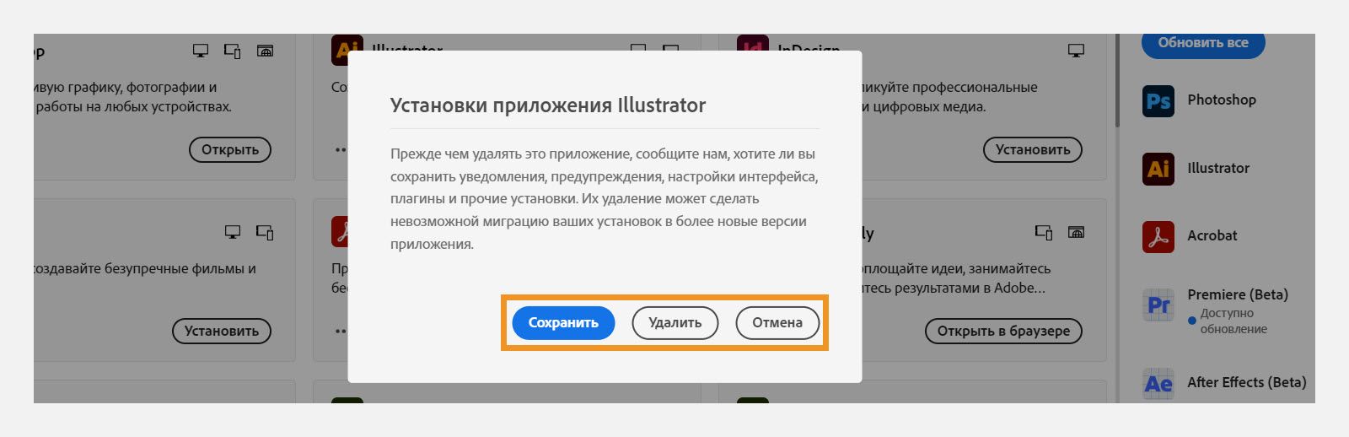Viewport: 1349px width, 437px height.
Task: Select the Acrobat icon in sidebar
Action: coord(1158,237)
